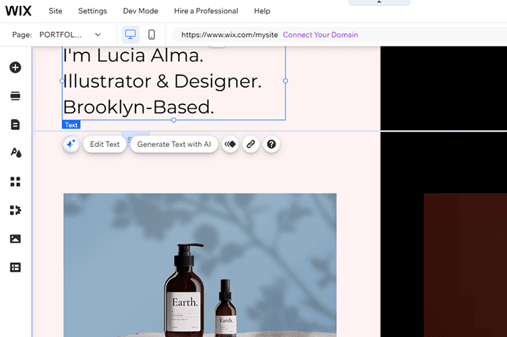Open Sections panel in left sidebar

click(15, 96)
